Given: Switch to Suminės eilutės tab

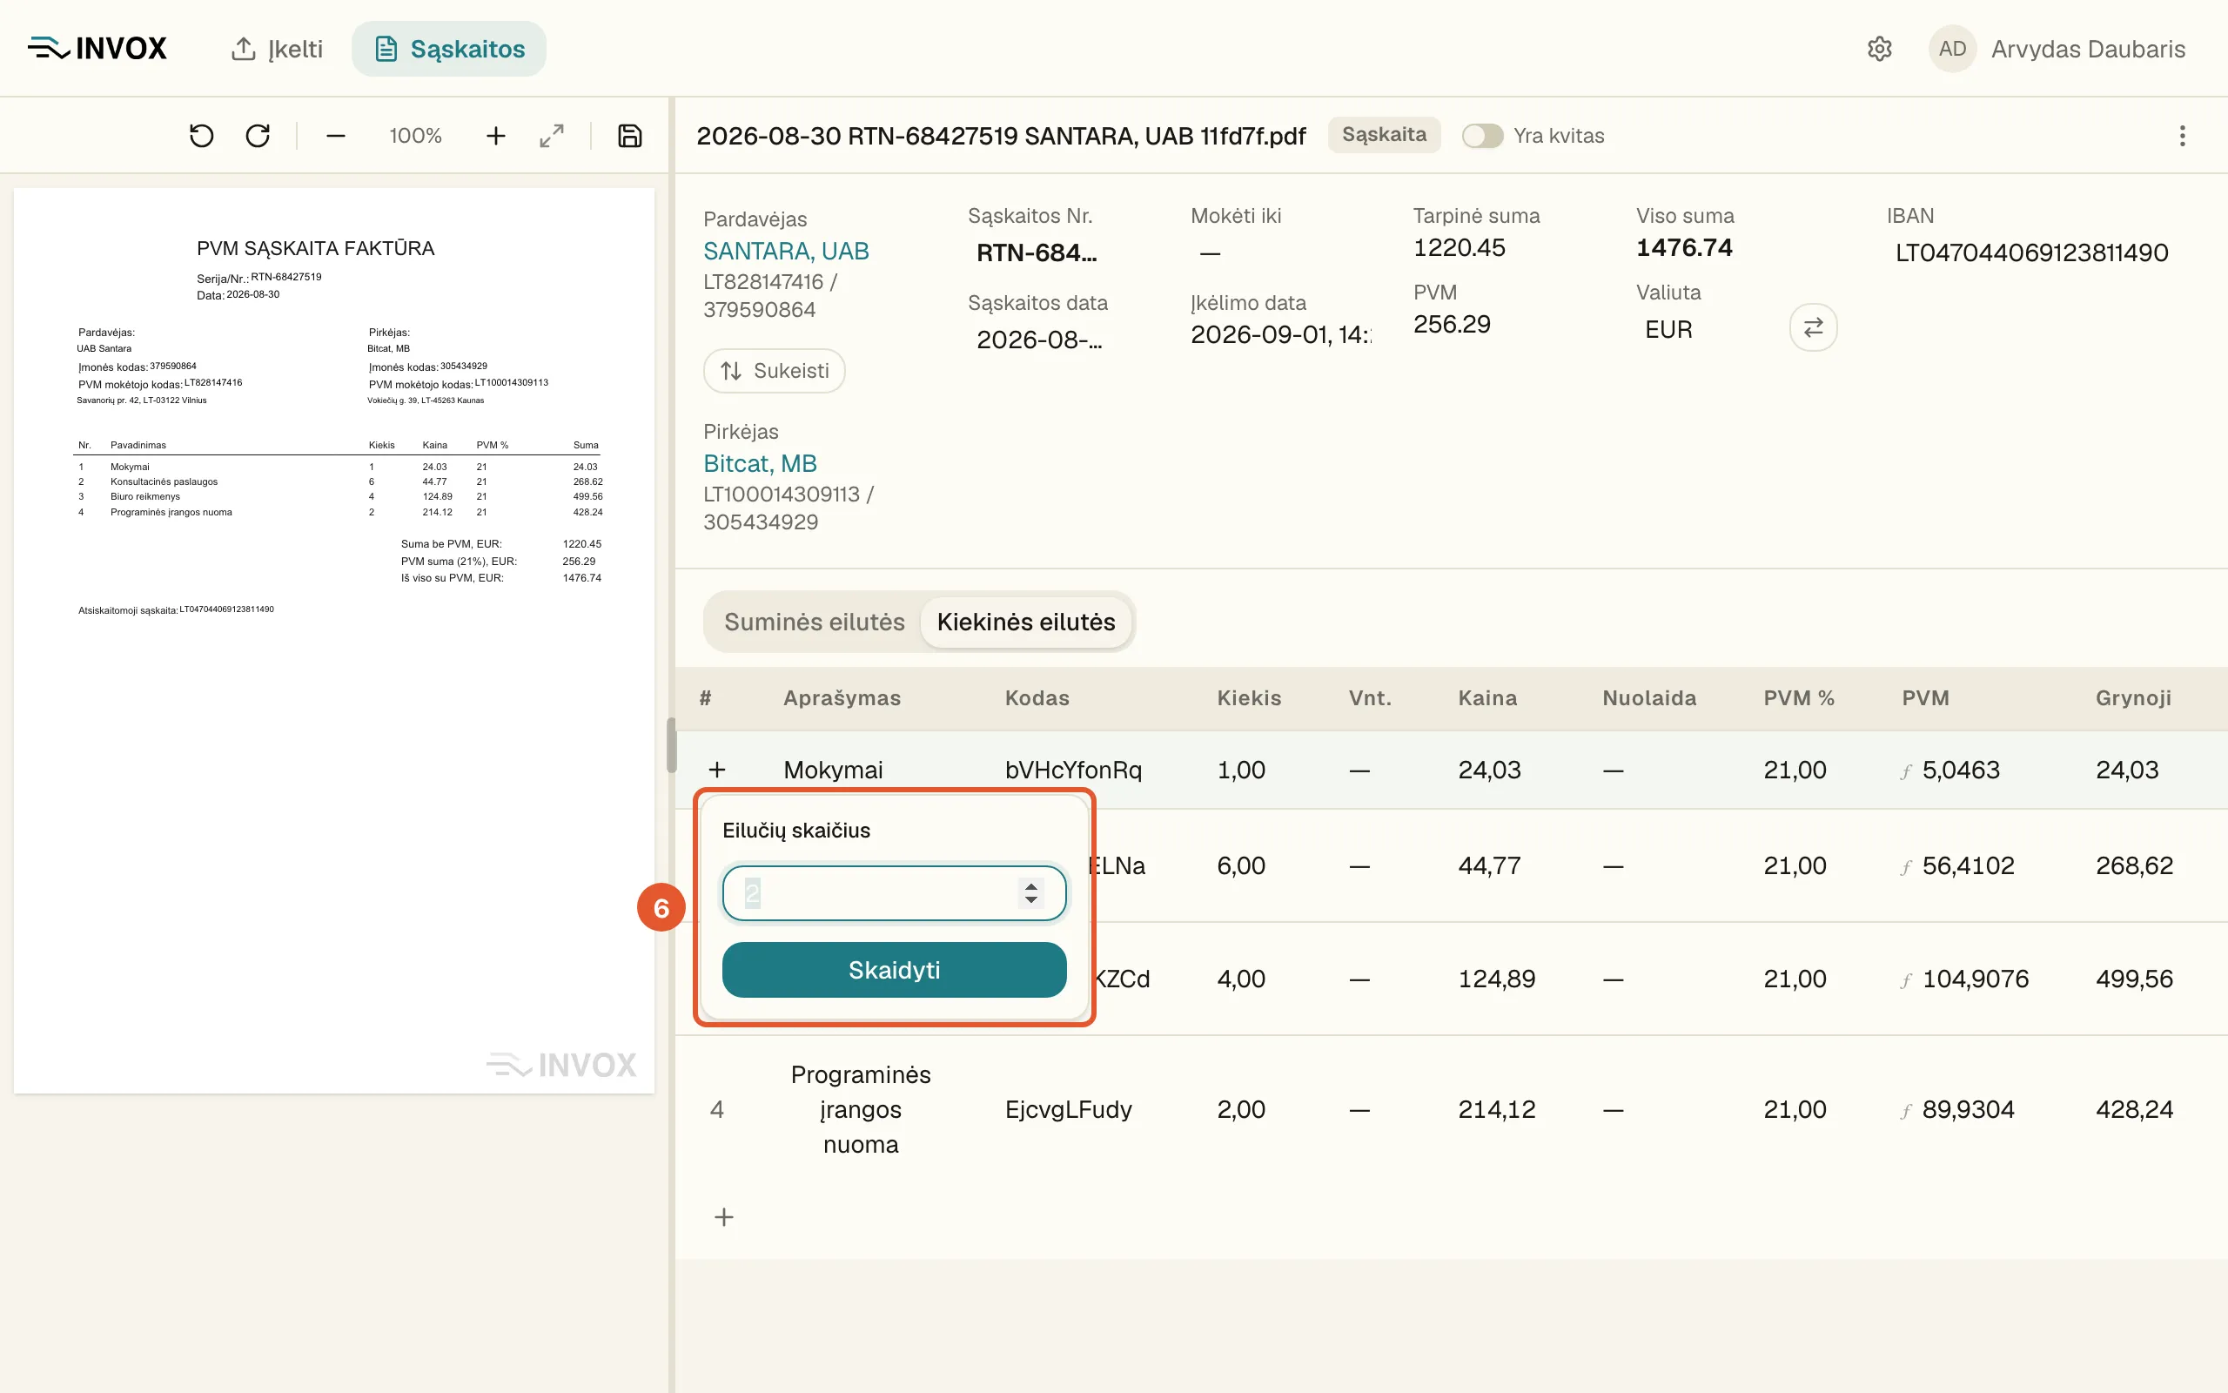Looking at the screenshot, I should [814, 622].
